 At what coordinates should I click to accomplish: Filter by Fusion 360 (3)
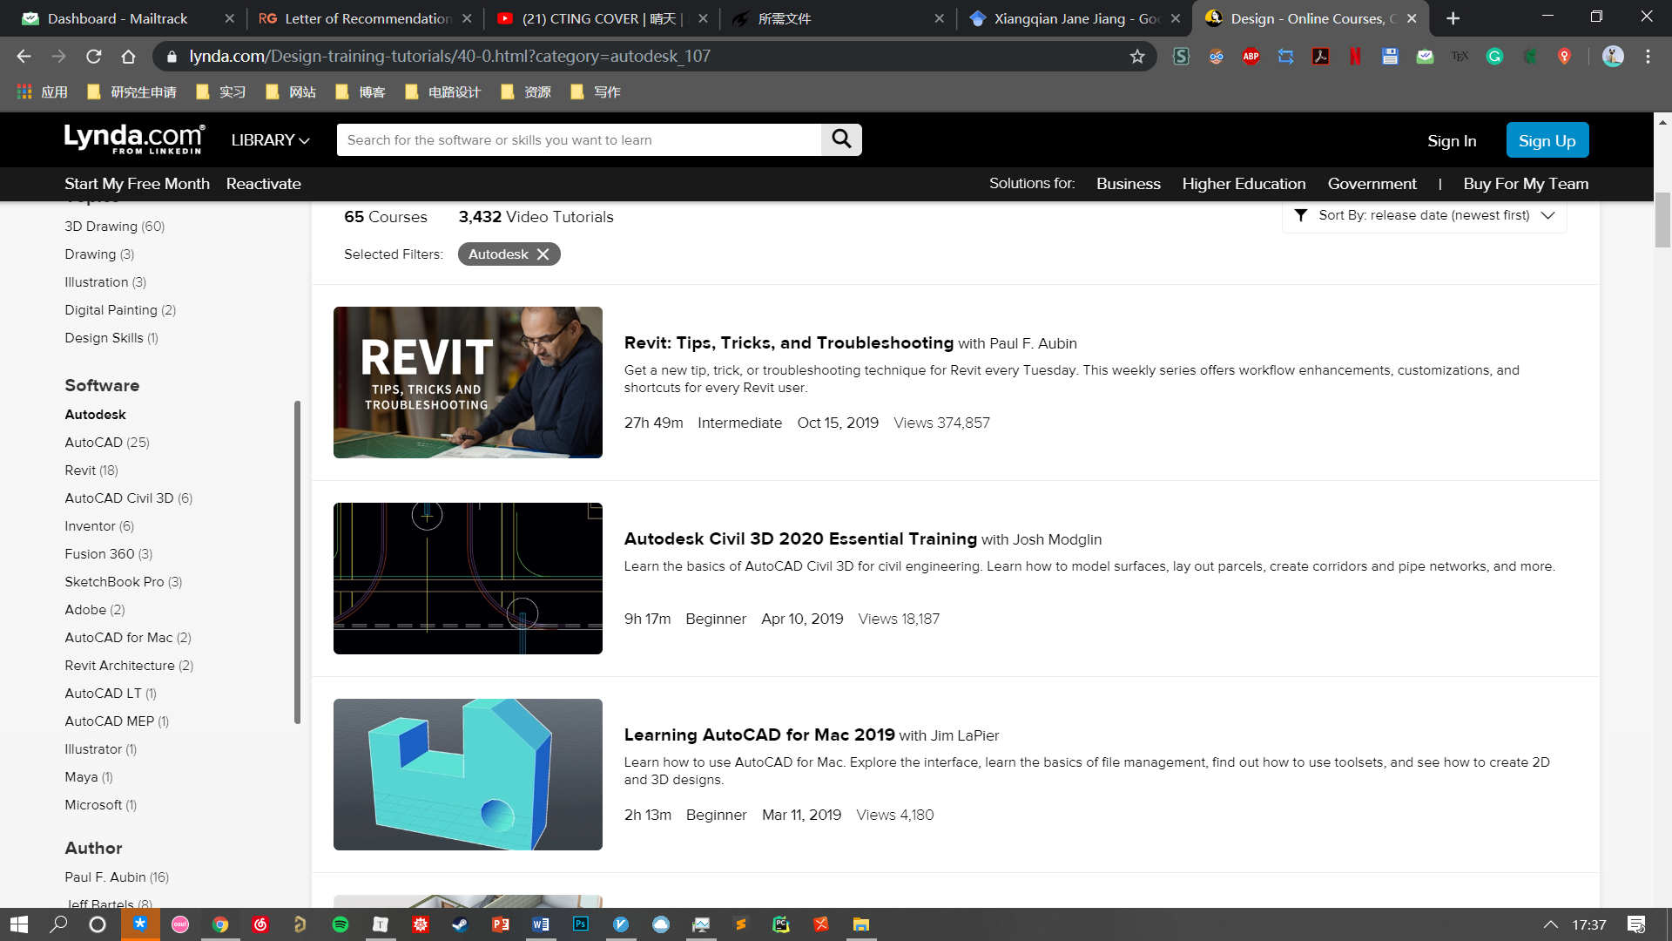108,554
